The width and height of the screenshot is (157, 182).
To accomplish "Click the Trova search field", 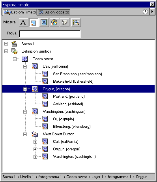I will [50, 34].
